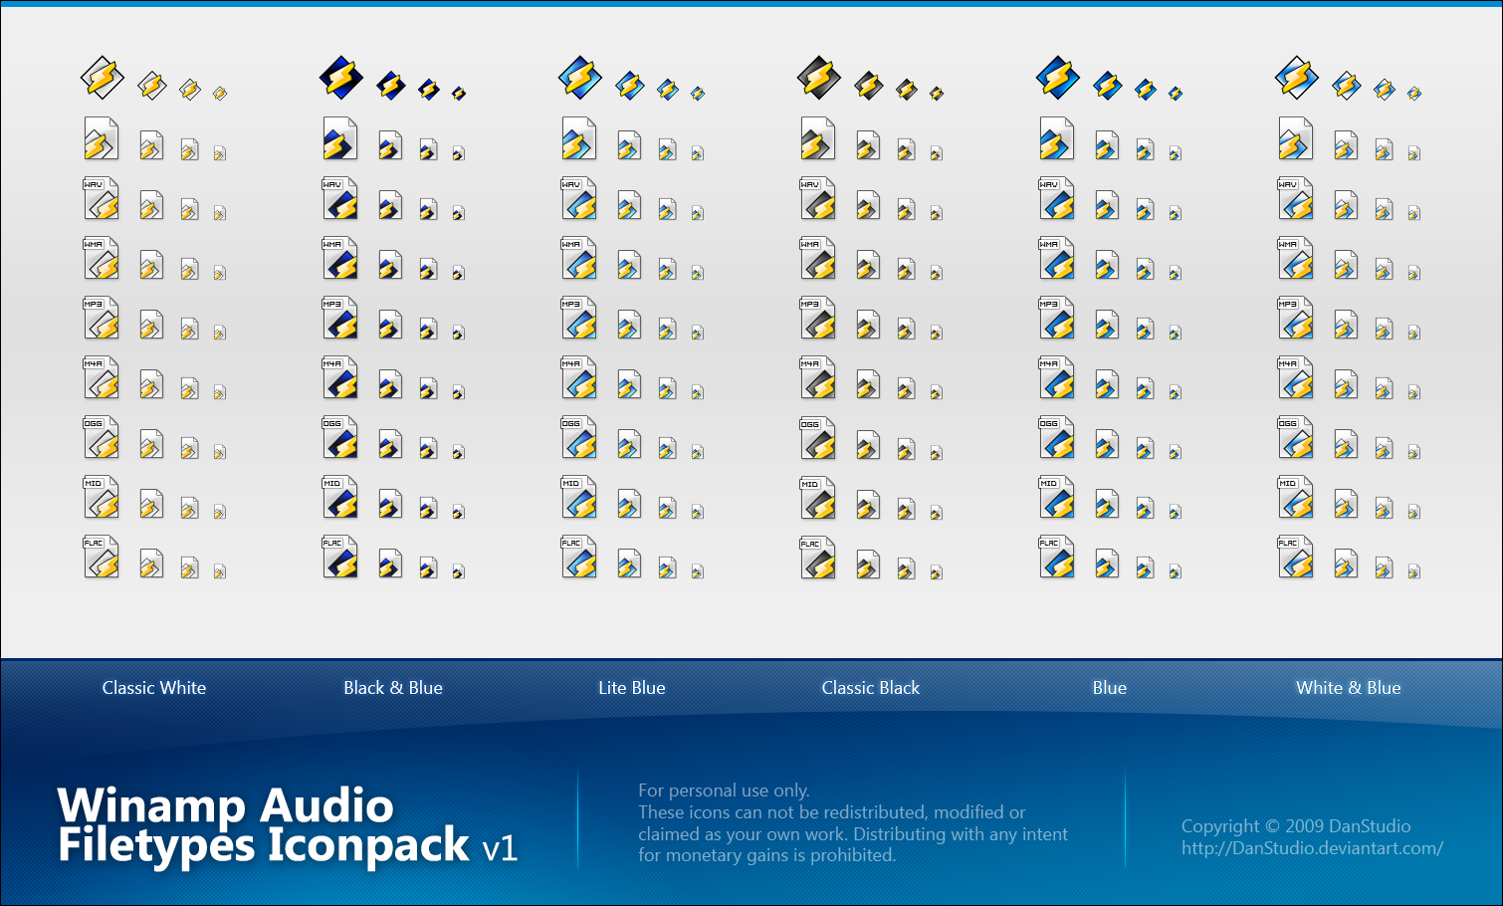The width and height of the screenshot is (1503, 906).
Task: Pick the large MID file icon in Classic Black set
Action: 818,497
